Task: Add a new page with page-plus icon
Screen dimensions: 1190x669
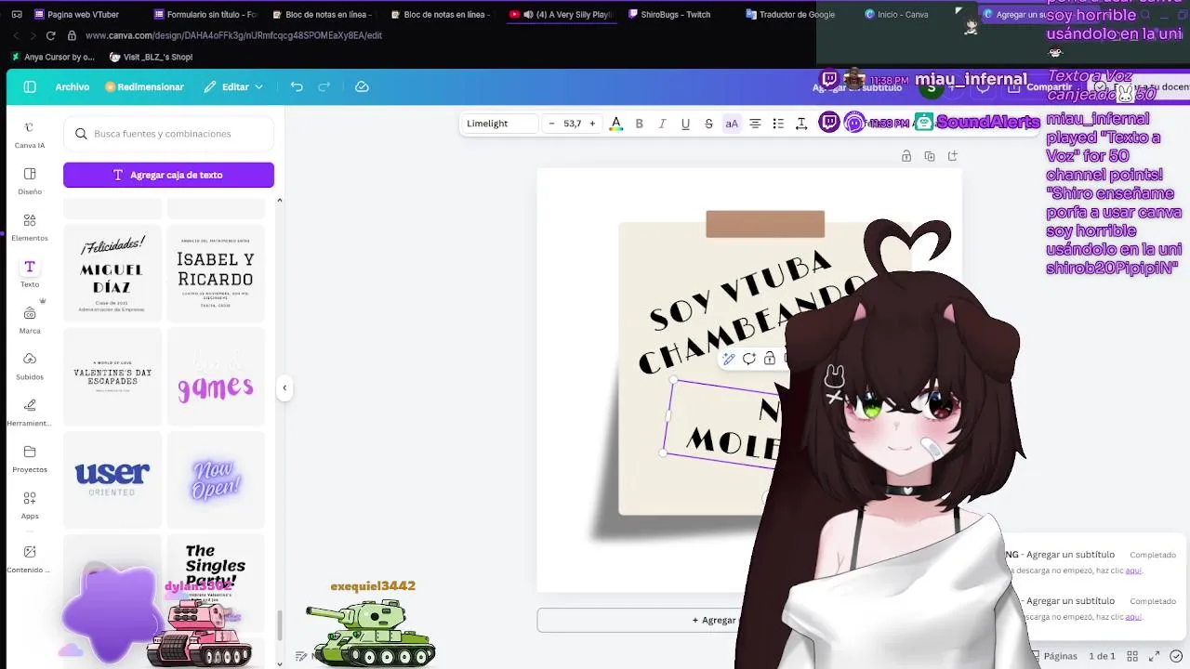Action: (x=953, y=156)
